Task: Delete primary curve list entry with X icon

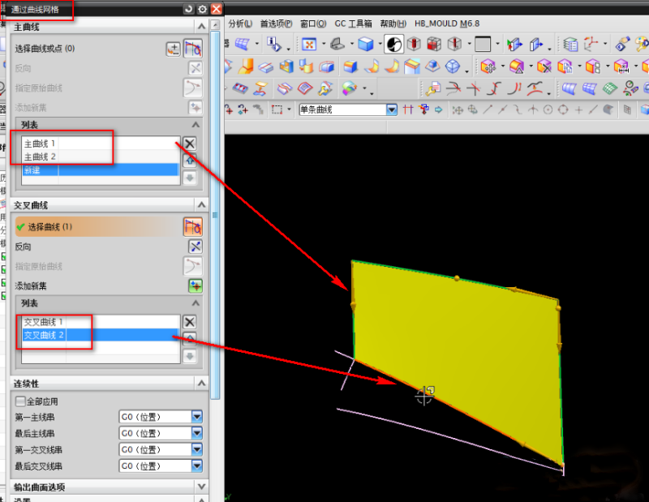Action: (189, 144)
